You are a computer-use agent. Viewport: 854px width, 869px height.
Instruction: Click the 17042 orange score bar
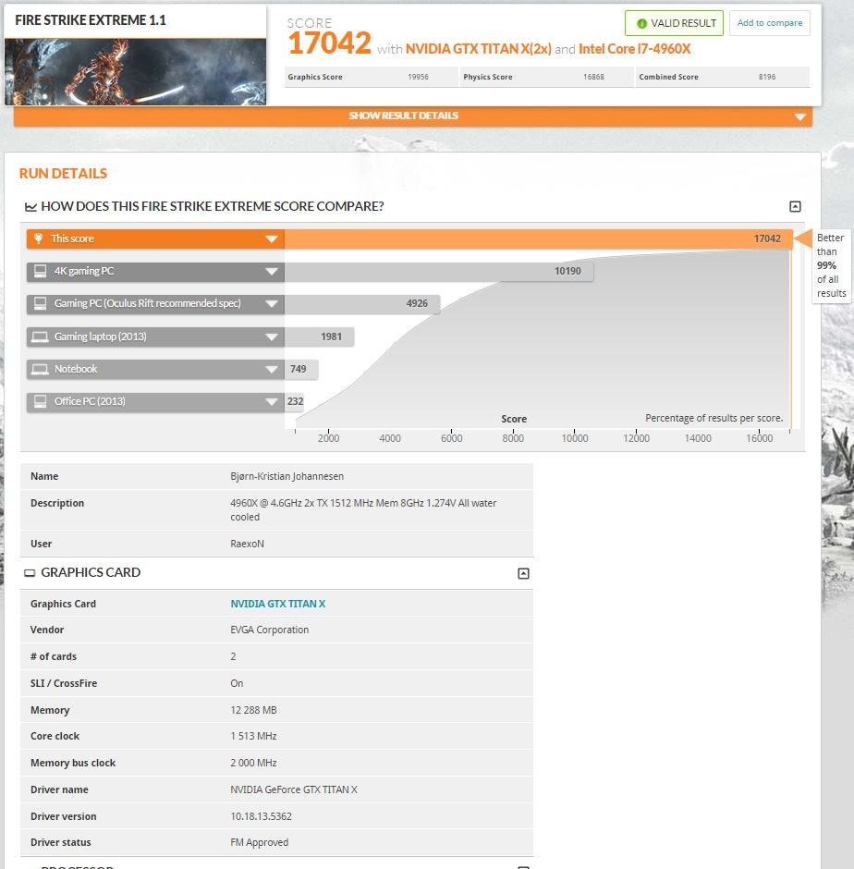point(538,239)
